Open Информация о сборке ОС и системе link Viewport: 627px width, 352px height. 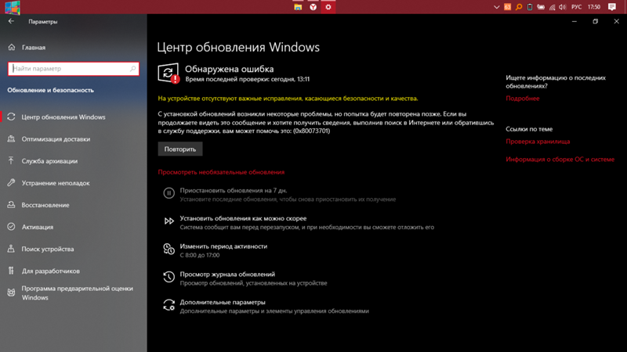pos(560,160)
